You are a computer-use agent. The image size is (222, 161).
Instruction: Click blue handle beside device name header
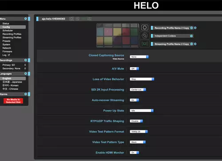[x=37, y=19]
